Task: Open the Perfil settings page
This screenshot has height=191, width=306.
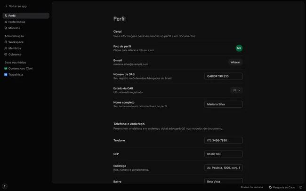Action: 26,16
